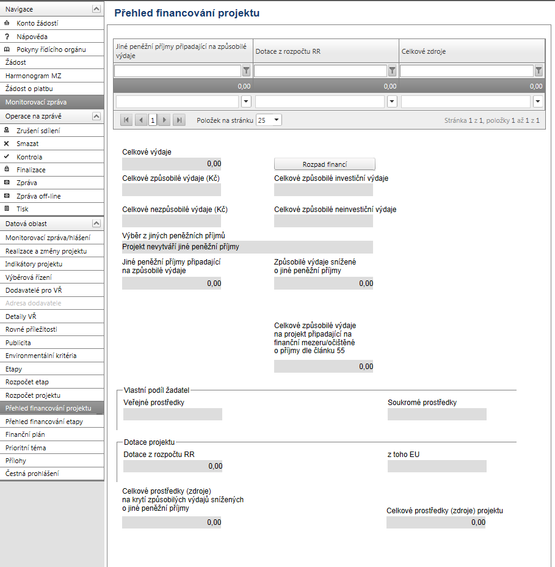Click the Veřejné prostředky field
The image size is (555, 567).
(x=173, y=414)
